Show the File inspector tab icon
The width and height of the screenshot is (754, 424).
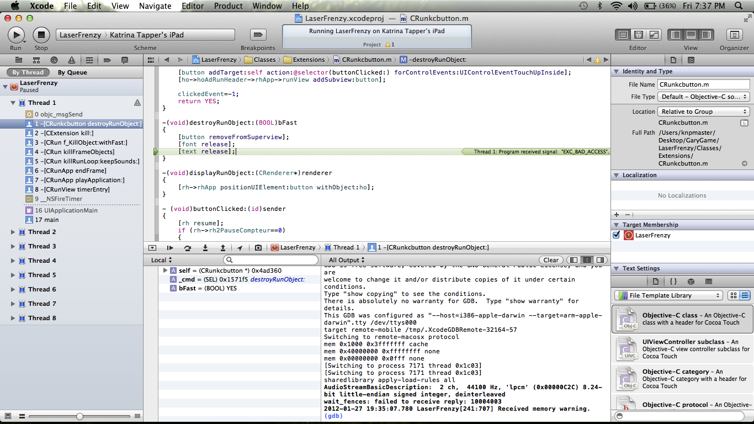tap(673, 60)
